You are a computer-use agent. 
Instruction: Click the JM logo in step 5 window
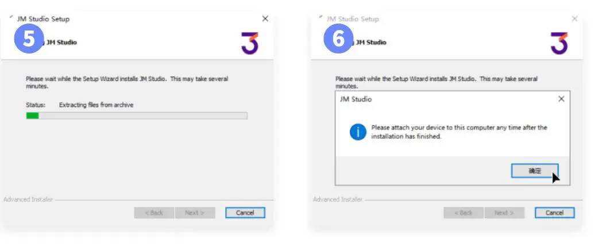coord(250,43)
